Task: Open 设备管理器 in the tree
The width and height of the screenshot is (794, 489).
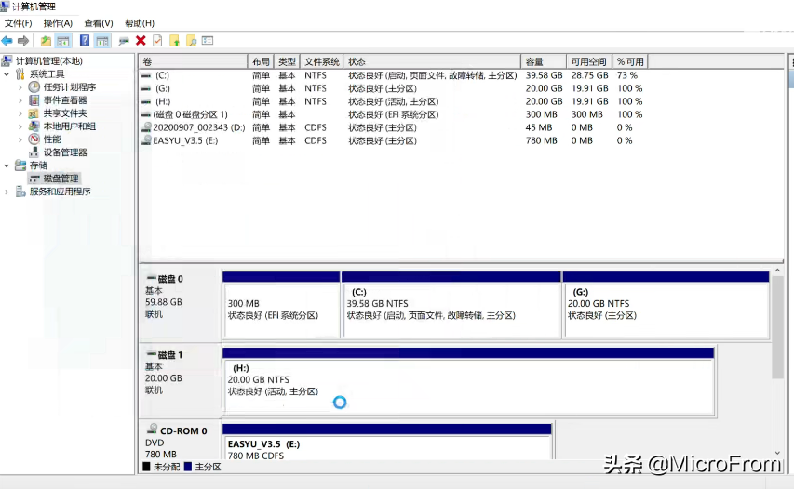Action: [64, 152]
